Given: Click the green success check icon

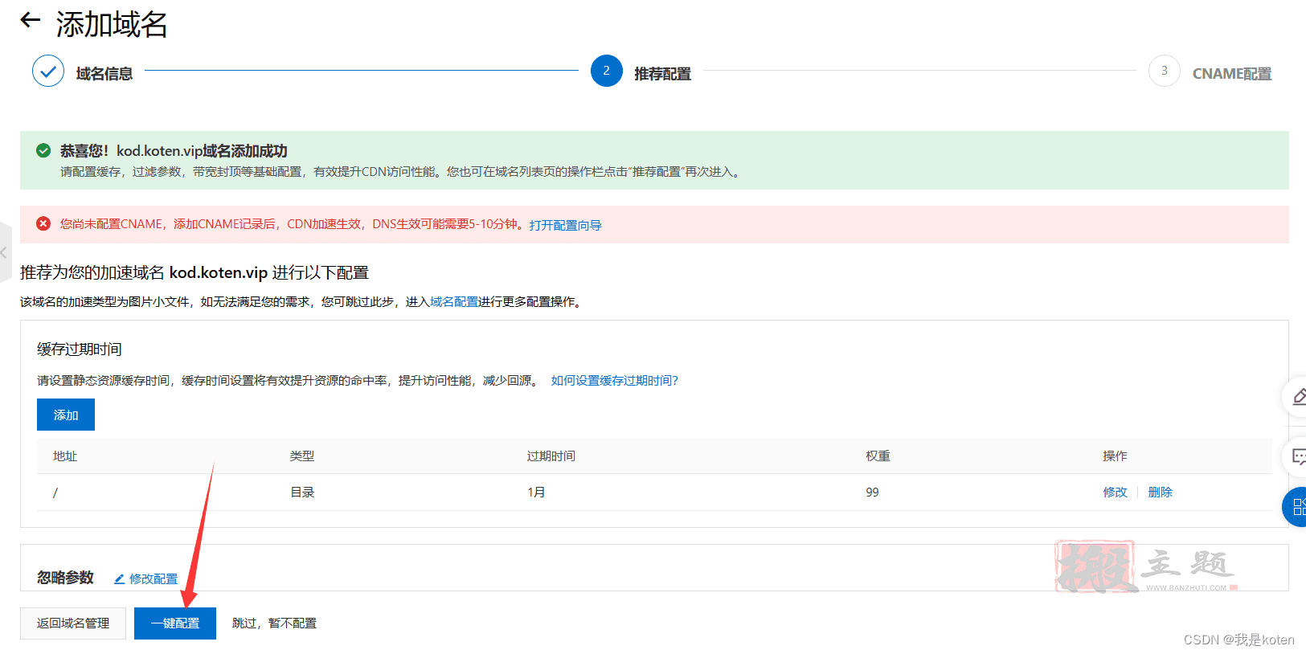Looking at the screenshot, I should (43, 150).
